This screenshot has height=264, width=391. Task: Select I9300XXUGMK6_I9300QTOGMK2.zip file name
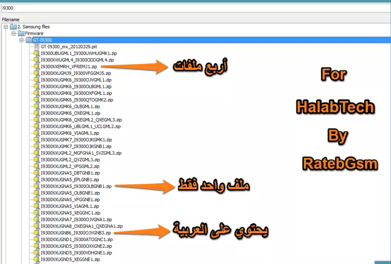[77, 100]
